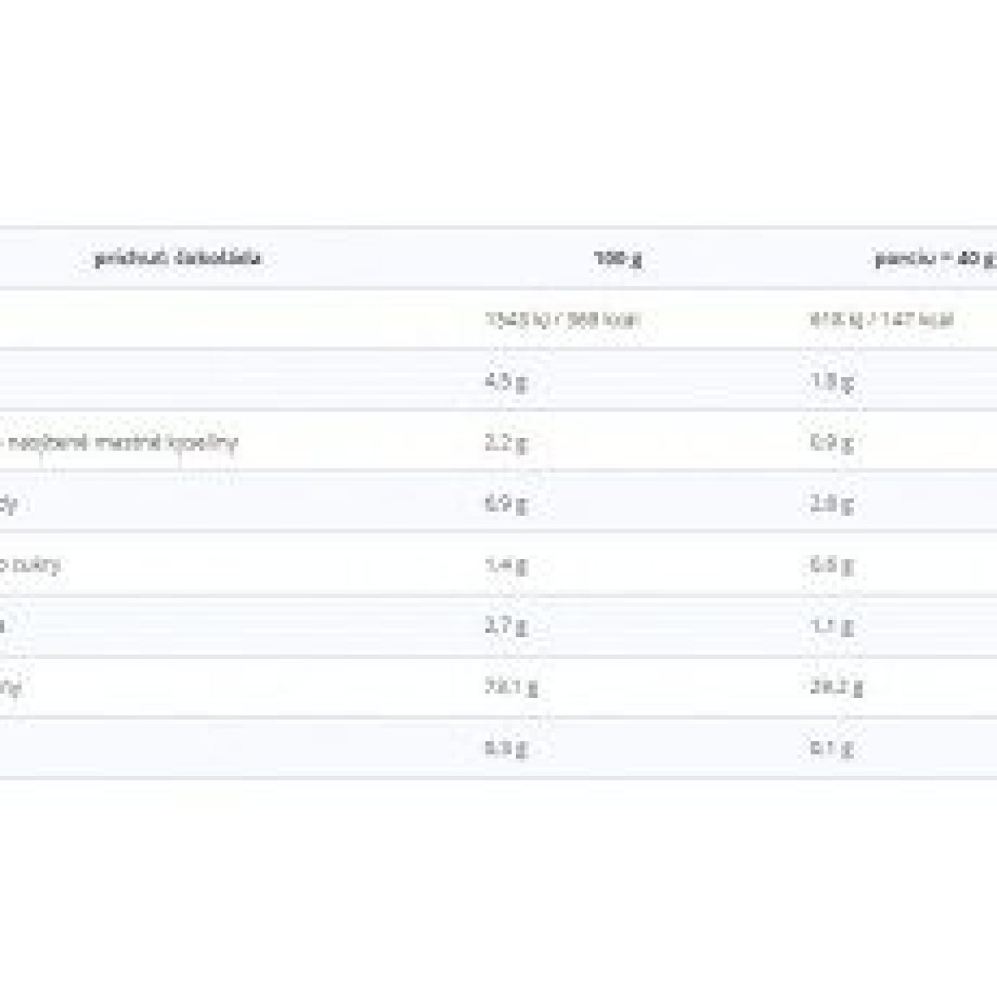
Task: Click the 6,9 g value cell
Action: pos(505,503)
